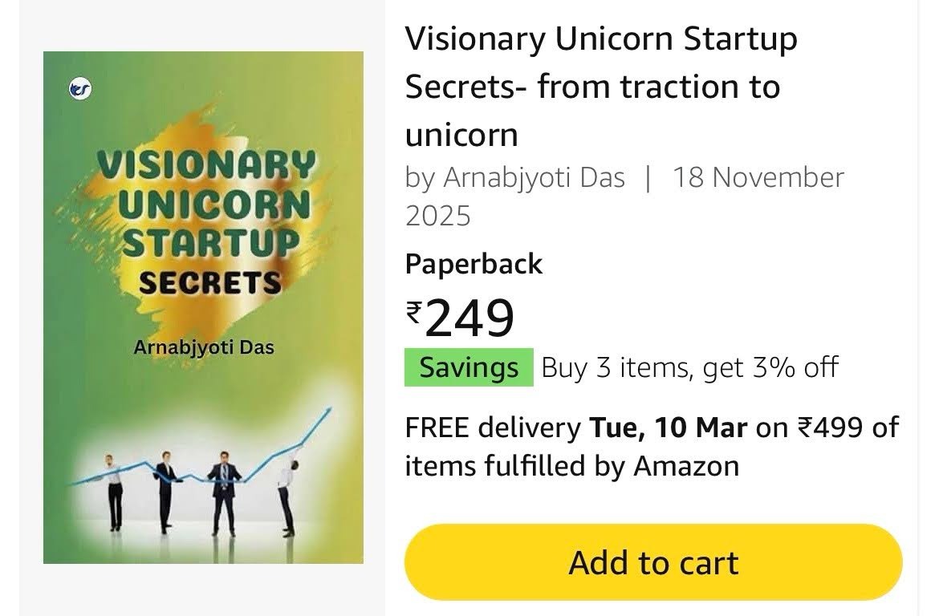Click the Arnabjyoti Das name on the cover

[x=204, y=348]
